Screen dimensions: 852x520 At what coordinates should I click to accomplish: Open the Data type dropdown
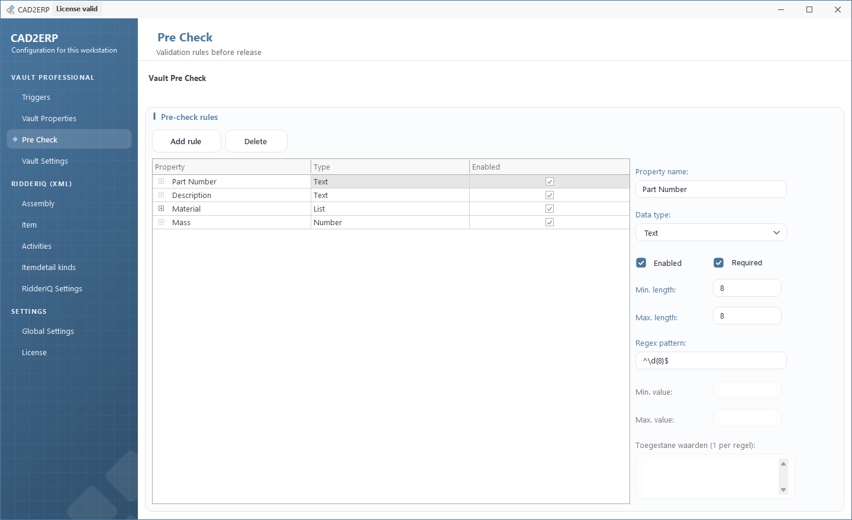[x=711, y=233]
